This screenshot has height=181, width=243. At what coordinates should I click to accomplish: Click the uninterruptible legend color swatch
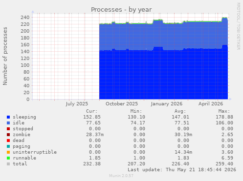point(8,152)
